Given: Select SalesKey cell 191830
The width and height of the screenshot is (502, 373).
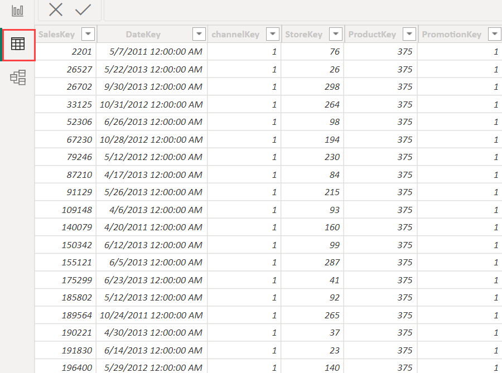Looking at the screenshot, I should tap(66, 351).
